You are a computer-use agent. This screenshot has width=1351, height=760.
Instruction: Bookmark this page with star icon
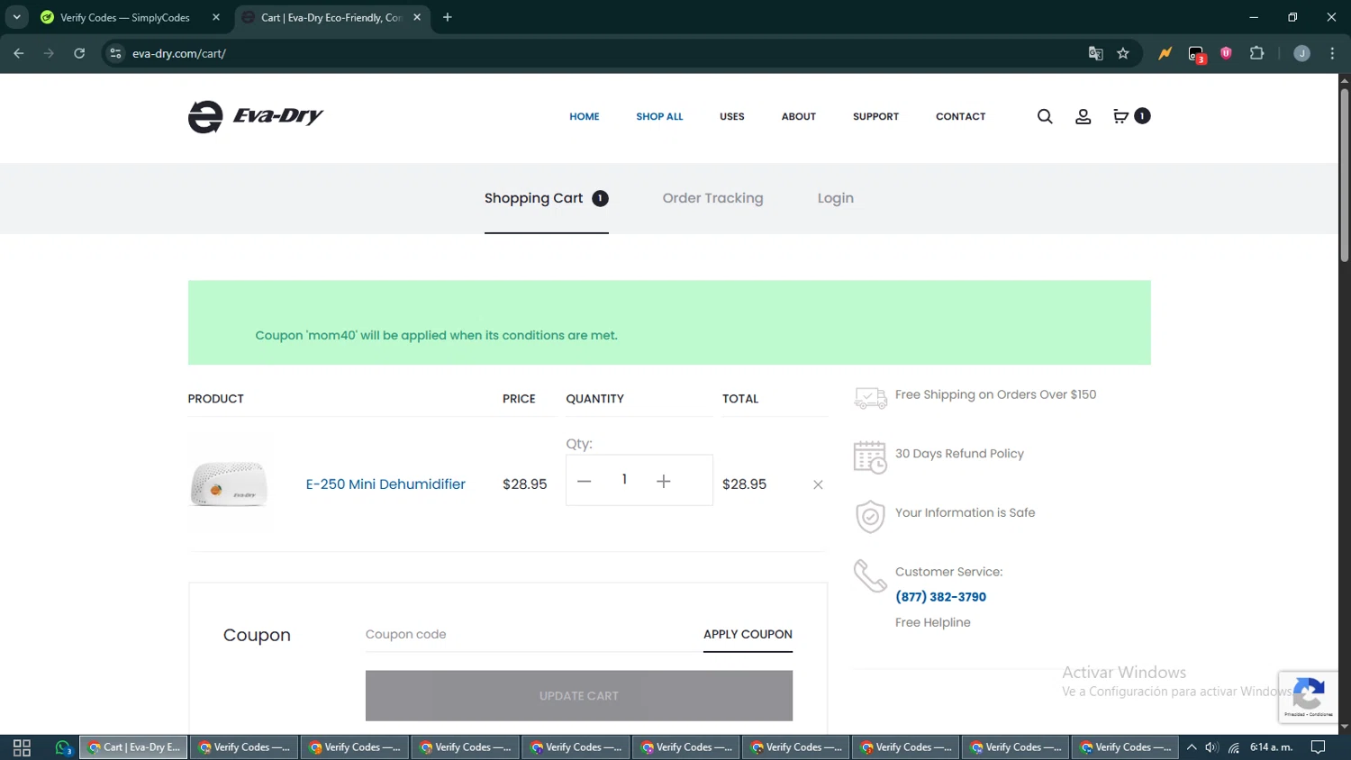click(x=1123, y=53)
